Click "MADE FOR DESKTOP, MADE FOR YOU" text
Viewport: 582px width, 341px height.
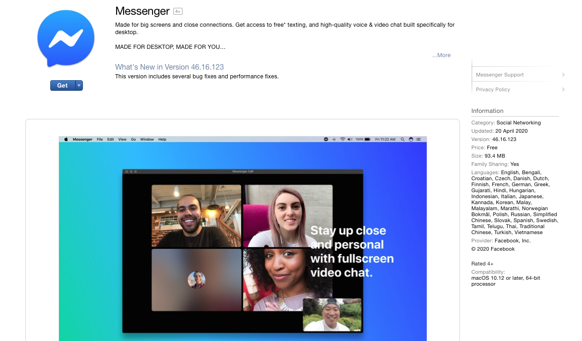click(x=170, y=47)
